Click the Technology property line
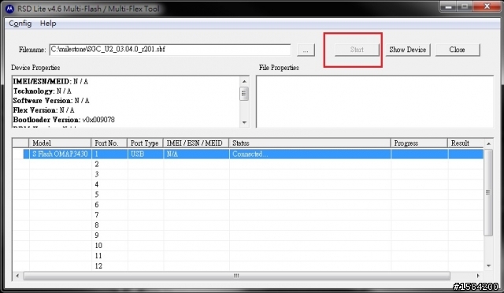Viewport: 504px width, 293px height. pos(42,91)
